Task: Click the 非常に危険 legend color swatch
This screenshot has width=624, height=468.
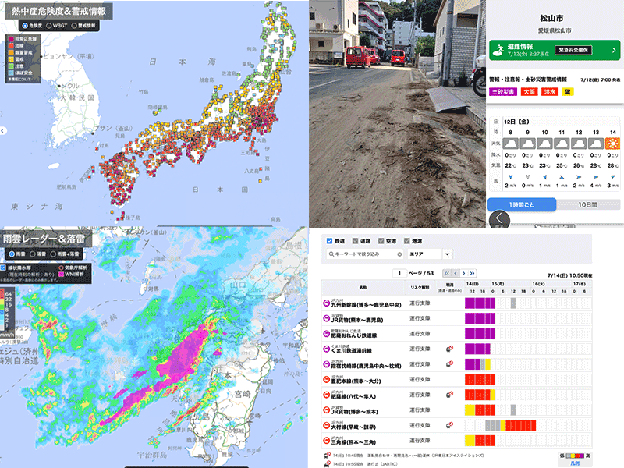Action: tap(12, 38)
